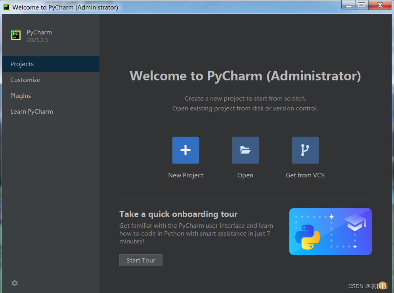The height and width of the screenshot is (293, 394).
Task: Click the PyCharm title bar icon
Action: click(6, 7)
